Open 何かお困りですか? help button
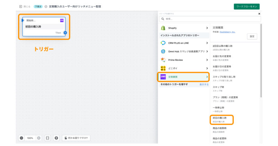 (x=76, y=138)
